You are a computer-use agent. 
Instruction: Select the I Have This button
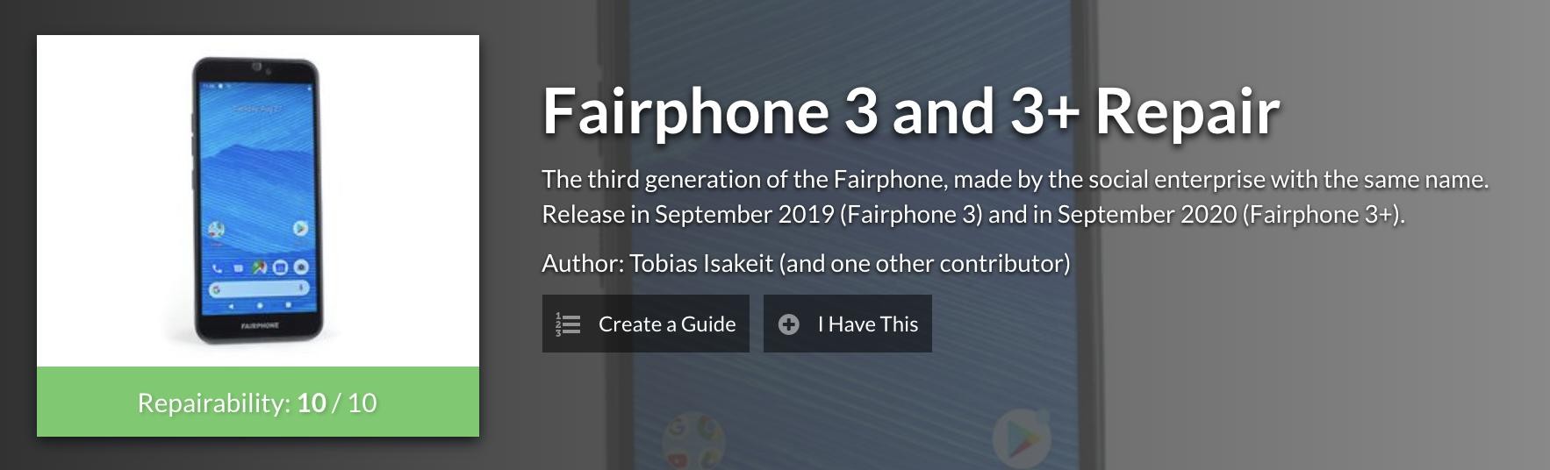pyautogui.click(x=848, y=324)
